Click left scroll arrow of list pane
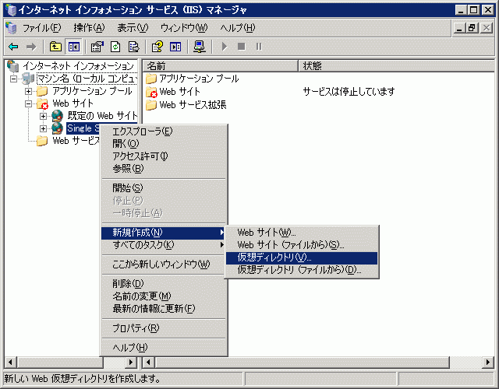This screenshot has height=389, width=499. [149, 363]
